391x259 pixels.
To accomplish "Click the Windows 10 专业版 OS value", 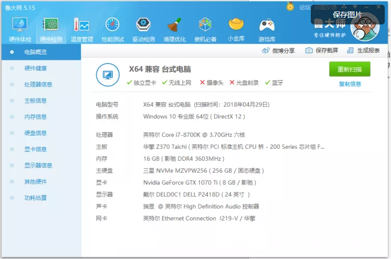I will coord(194,116).
